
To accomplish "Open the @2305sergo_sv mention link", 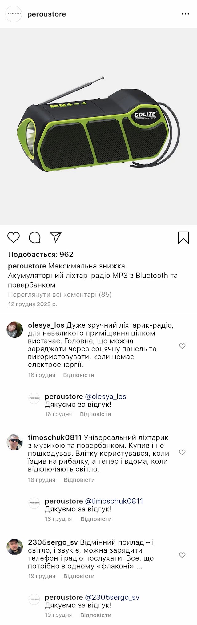I will [112, 597].
